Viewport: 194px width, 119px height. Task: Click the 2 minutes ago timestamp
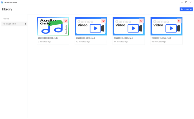[x=45, y=42]
